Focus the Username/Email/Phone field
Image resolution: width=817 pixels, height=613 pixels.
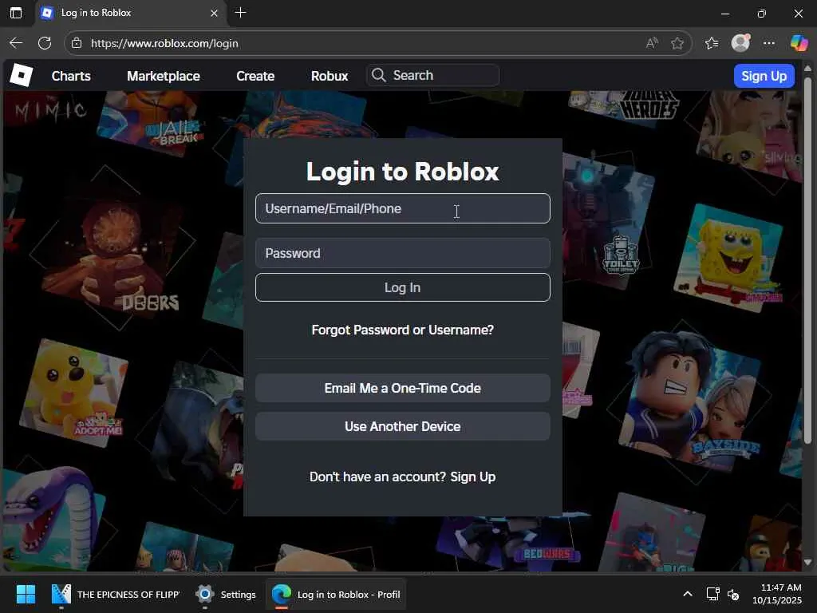coord(403,208)
